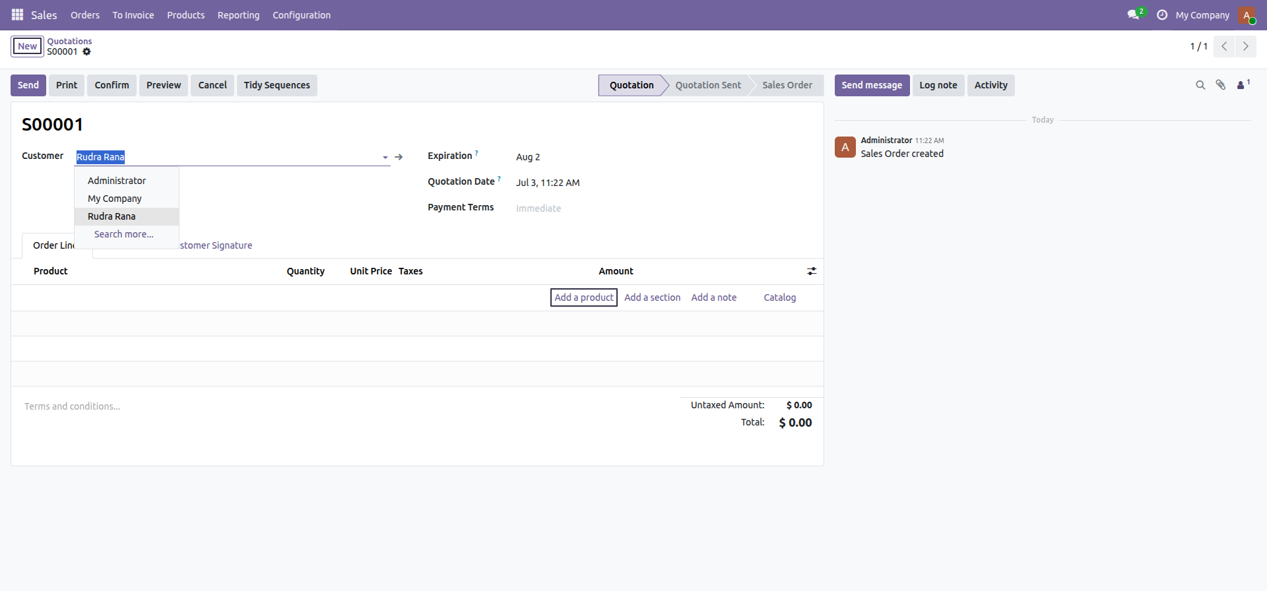1267x591 pixels.
Task: Click Send message in the chatter
Action: click(x=872, y=85)
